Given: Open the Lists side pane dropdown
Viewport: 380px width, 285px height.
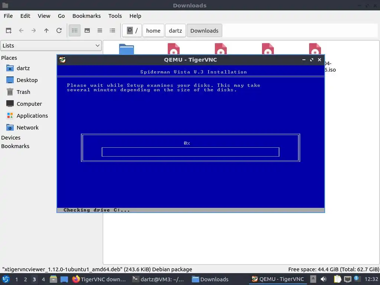Looking at the screenshot, I should point(51,46).
